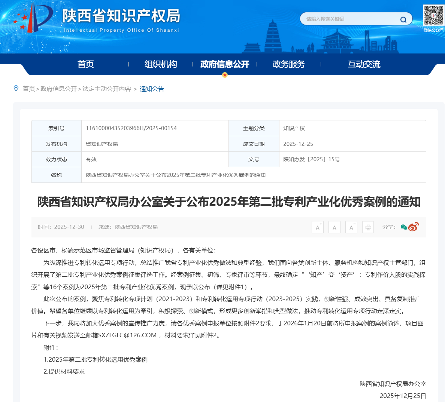Select the 政府信息公开 navigation tab
445x402 pixels.
(225, 64)
